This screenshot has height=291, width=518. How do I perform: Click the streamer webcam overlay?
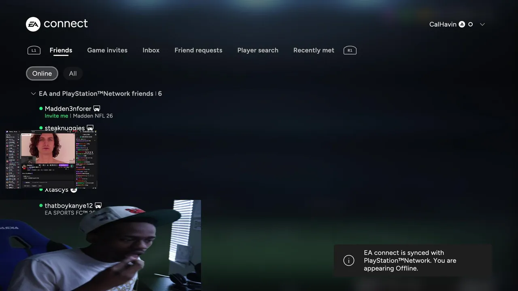[100, 245]
